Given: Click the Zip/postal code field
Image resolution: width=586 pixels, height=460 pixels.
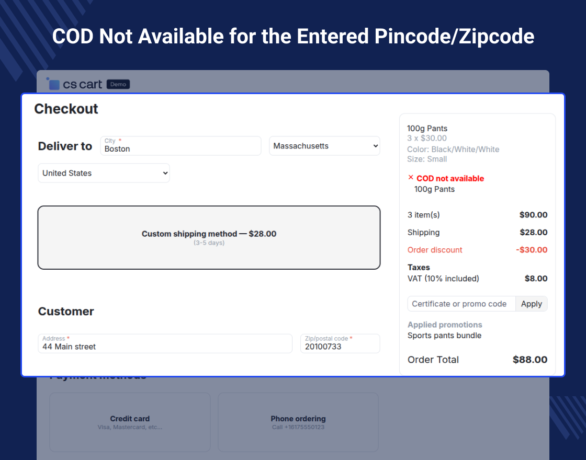Looking at the screenshot, I should [340, 343].
